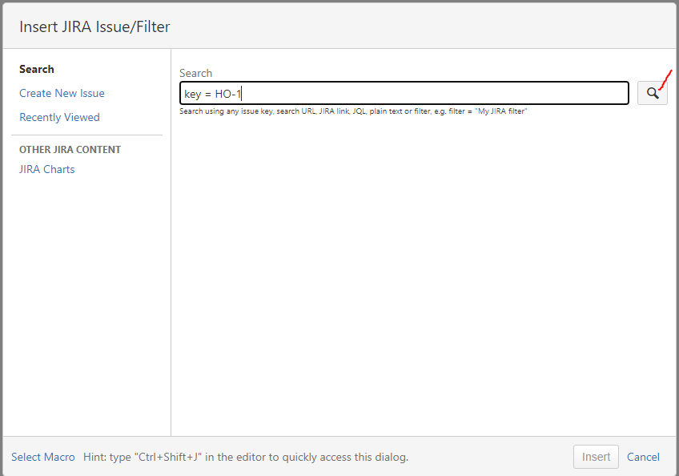679x476 pixels.
Task: Open the Select Macro link
Action: 43,457
